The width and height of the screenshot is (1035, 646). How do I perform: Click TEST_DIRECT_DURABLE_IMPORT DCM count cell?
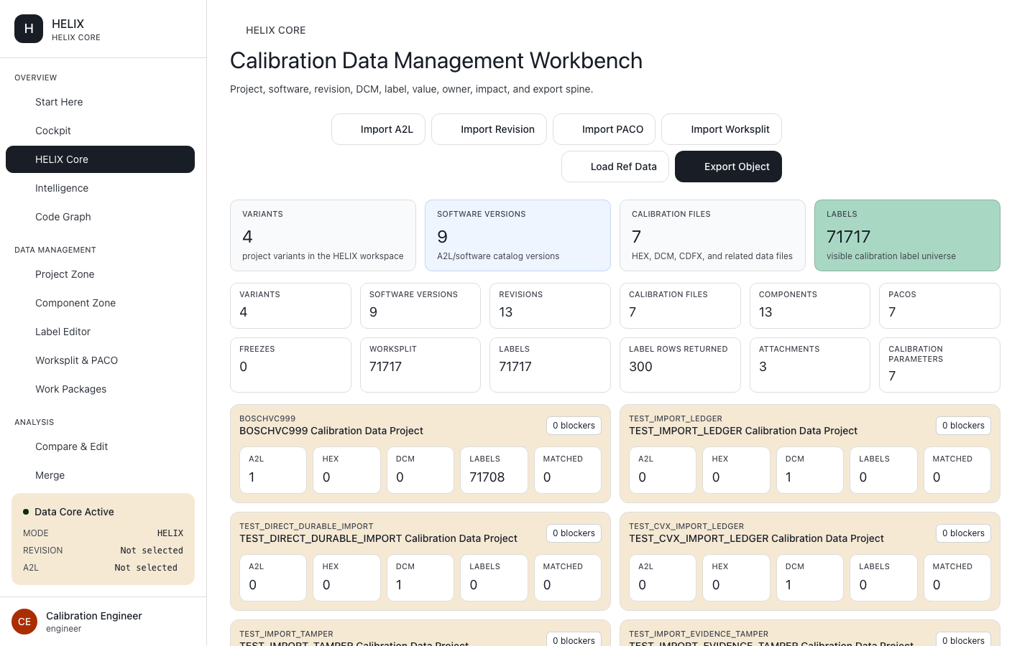pyautogui.click(x=420, y=578)
